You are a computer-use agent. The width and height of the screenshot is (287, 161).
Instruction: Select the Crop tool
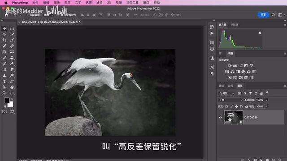[x=4, y=40]
